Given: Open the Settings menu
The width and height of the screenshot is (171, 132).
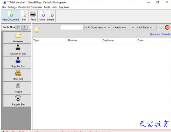Looking at the screenshot, I should pyautogui.click(x=12, y=7).
